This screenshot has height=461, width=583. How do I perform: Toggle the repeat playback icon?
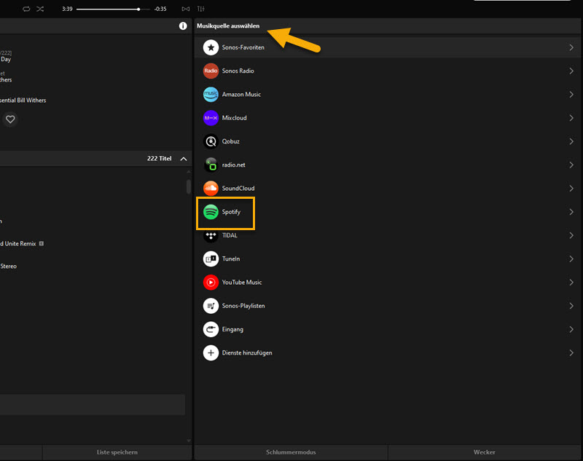pos(26,9)
